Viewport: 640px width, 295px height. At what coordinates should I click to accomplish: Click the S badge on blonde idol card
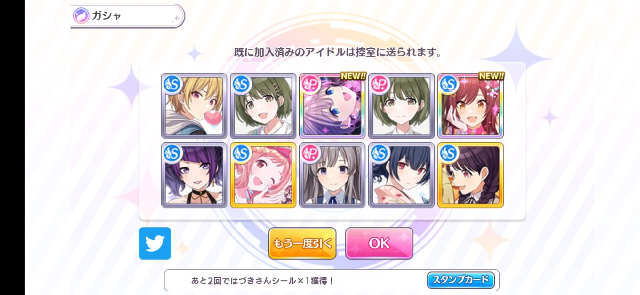pos(172,84)
